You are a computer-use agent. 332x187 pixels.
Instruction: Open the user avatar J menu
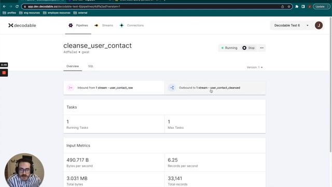coord(319,25)
